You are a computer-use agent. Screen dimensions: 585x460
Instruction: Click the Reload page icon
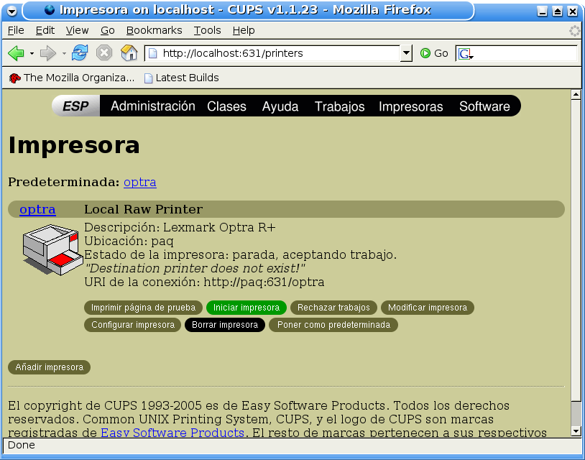click(x=80, y=53)
